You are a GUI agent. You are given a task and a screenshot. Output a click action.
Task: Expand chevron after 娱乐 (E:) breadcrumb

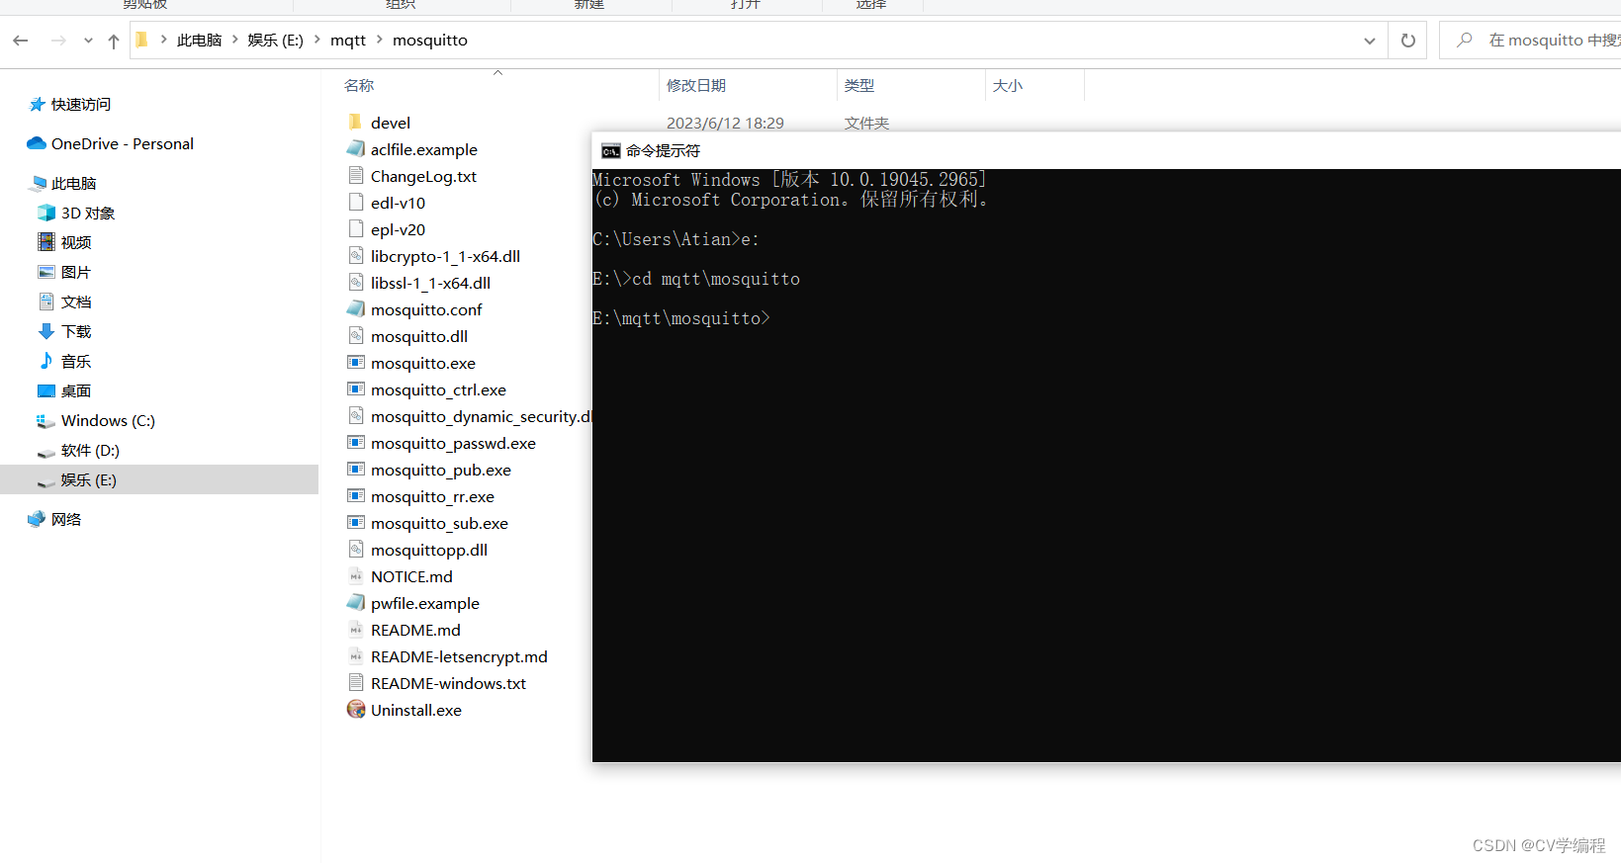316,41
